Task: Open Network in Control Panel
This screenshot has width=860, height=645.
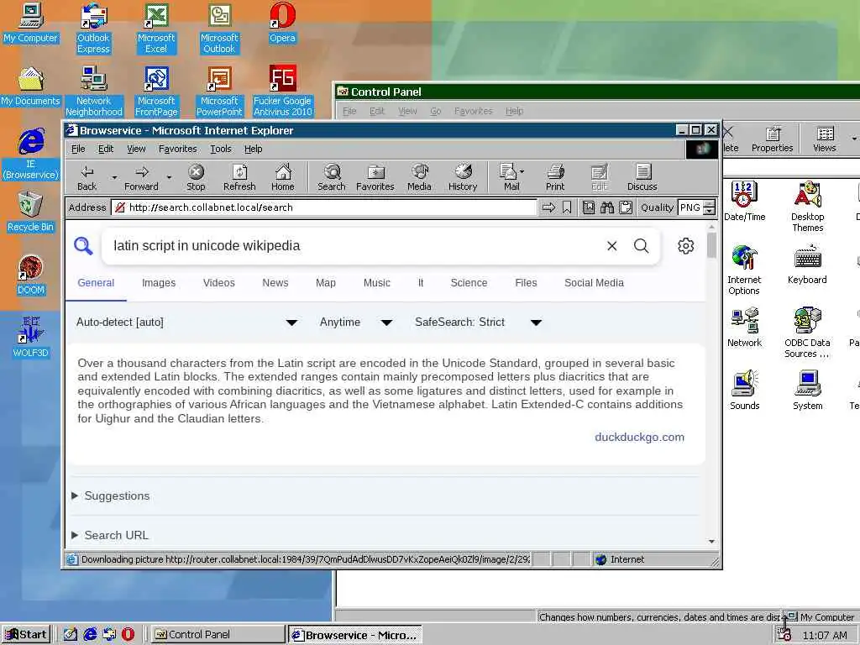Action: click(x=744, y=328)
